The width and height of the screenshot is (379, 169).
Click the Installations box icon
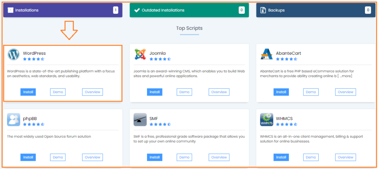tap(10, 10)
